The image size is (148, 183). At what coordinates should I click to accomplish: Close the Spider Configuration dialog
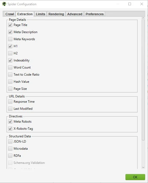pos(142,4)
